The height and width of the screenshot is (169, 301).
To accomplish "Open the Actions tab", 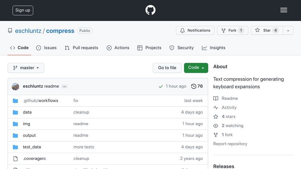I will coord(118,48).
